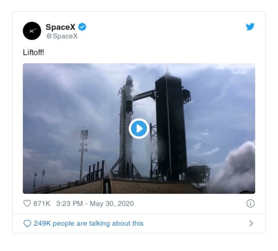
Task: Open "249K people are talking about this"
Action: [x=88, y=224]
